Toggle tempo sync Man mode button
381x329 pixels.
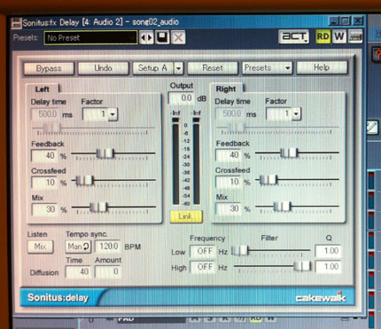[x=78, y=247]
